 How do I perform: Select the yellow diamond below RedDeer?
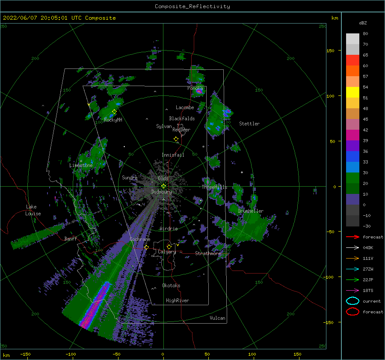click(176, 139)
